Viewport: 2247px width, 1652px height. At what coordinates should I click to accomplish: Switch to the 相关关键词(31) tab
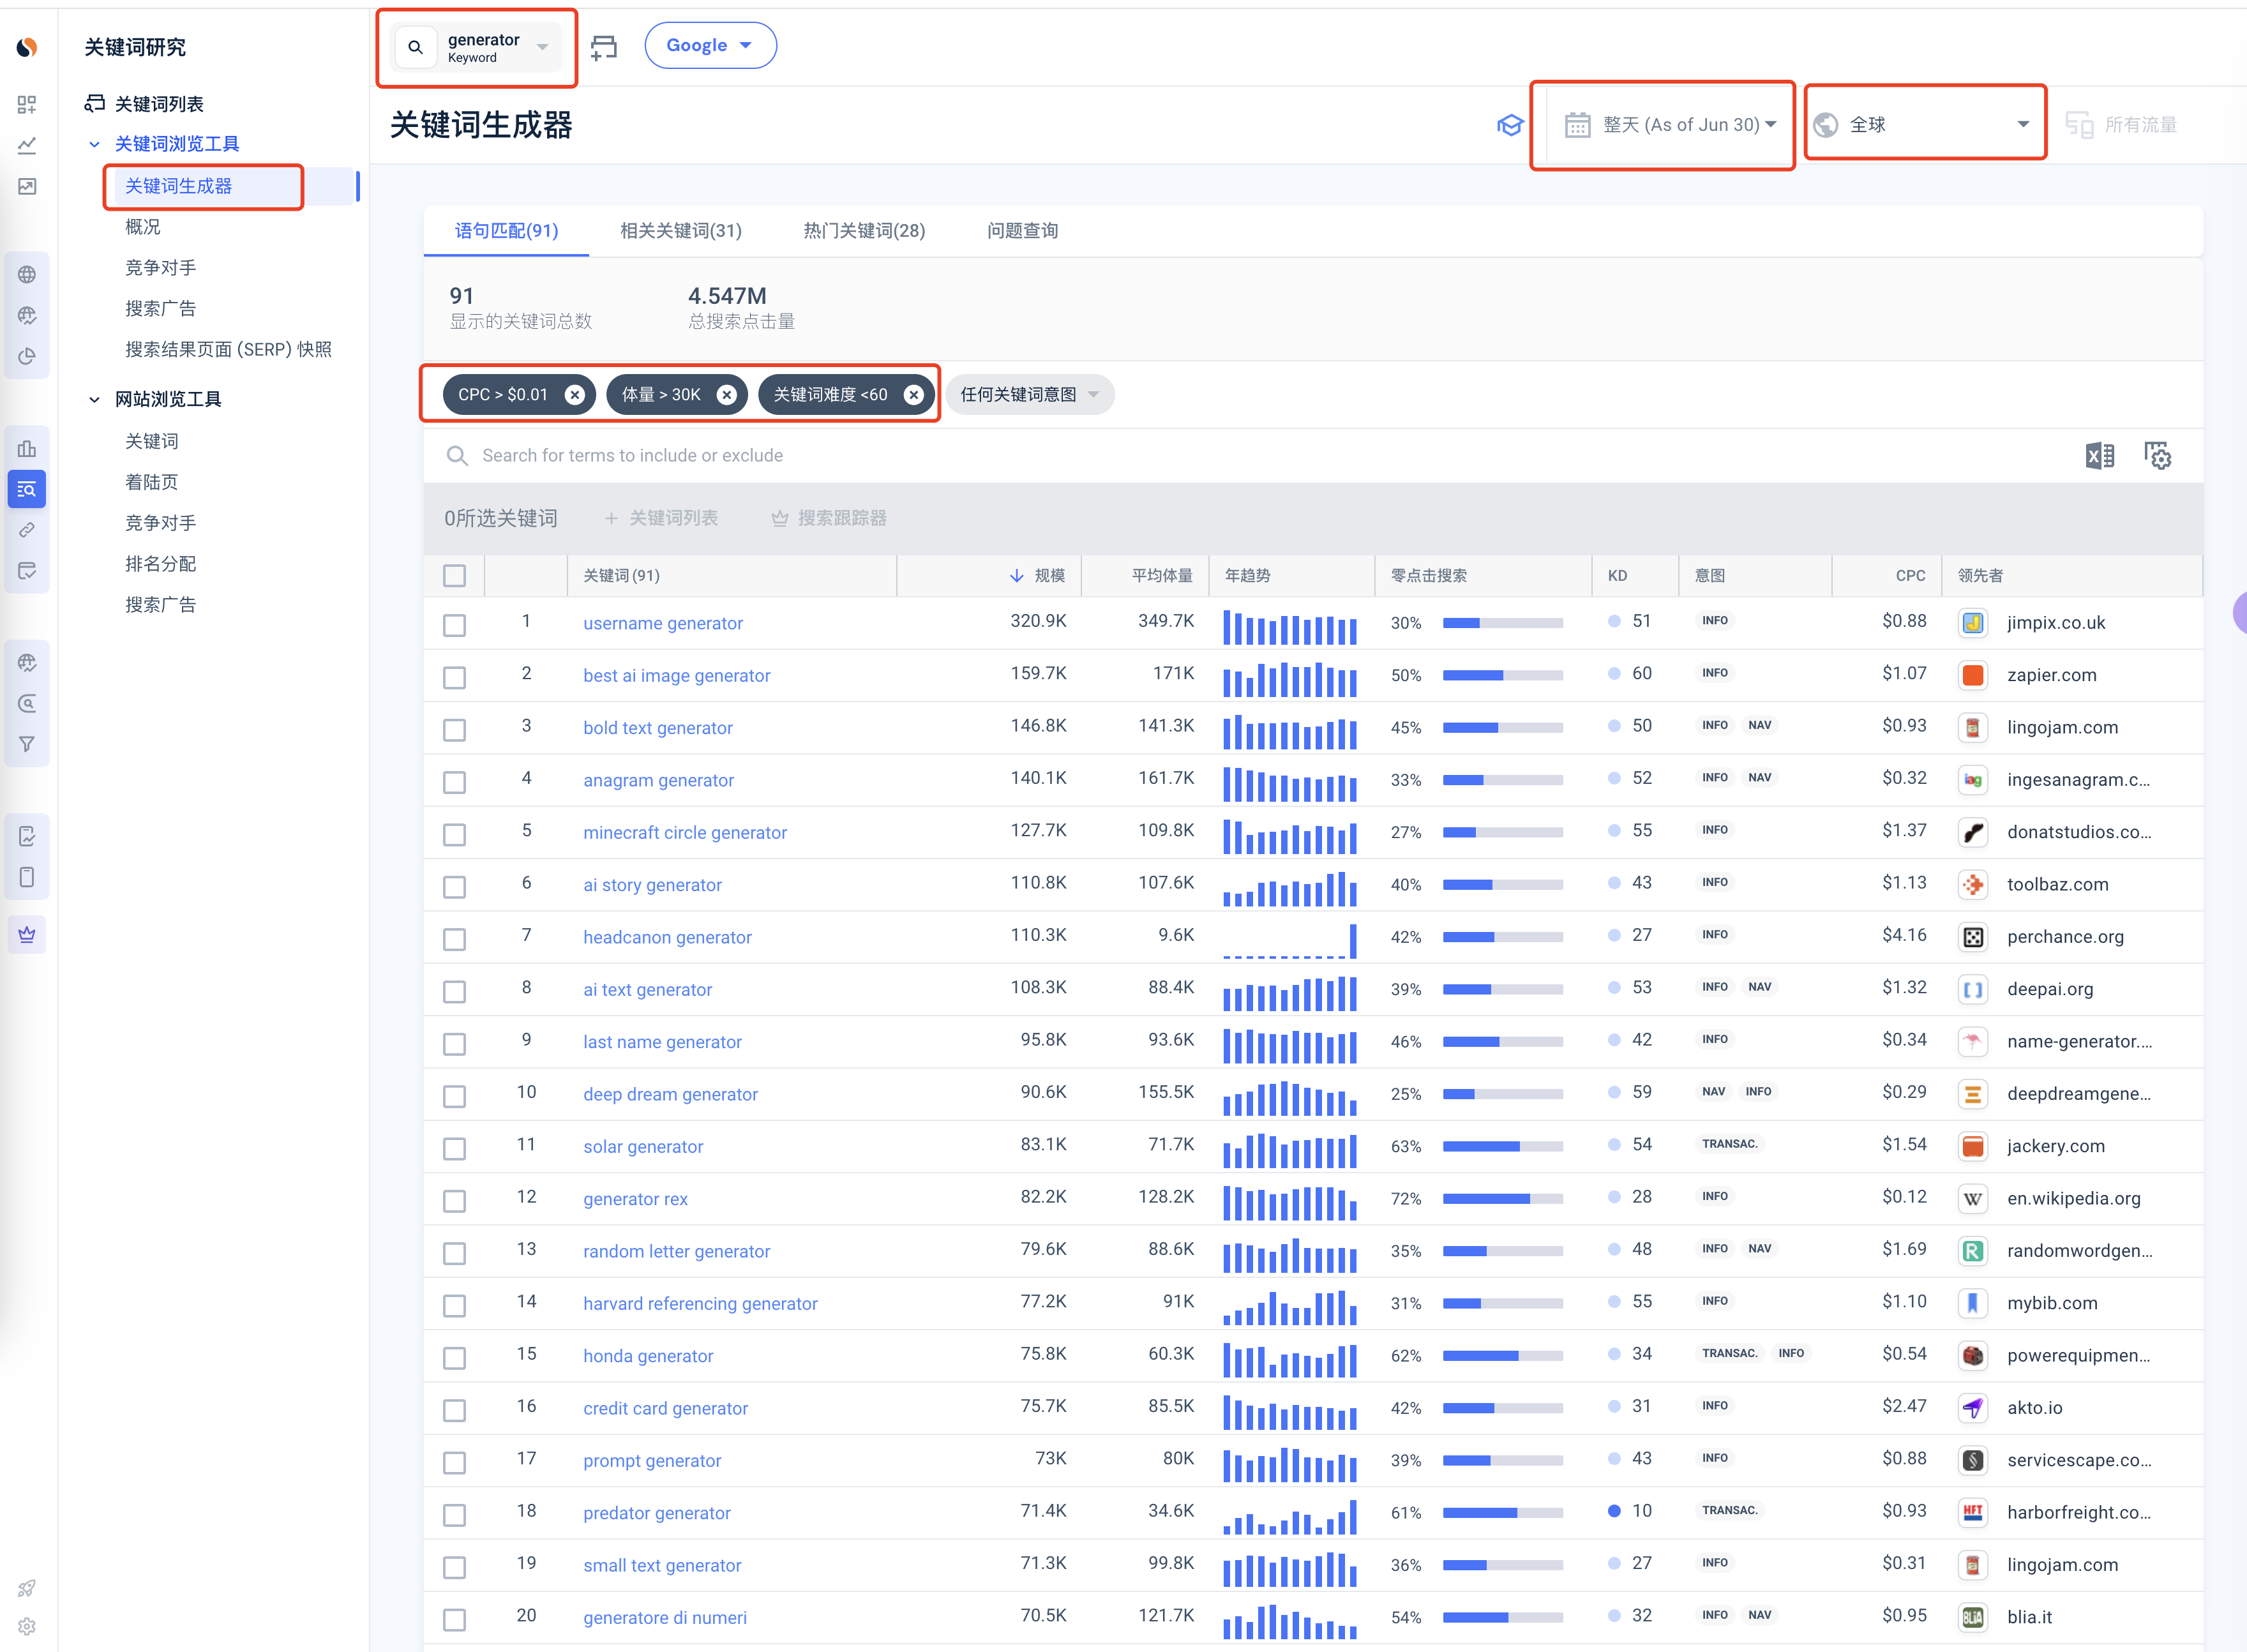pos(681,231)
